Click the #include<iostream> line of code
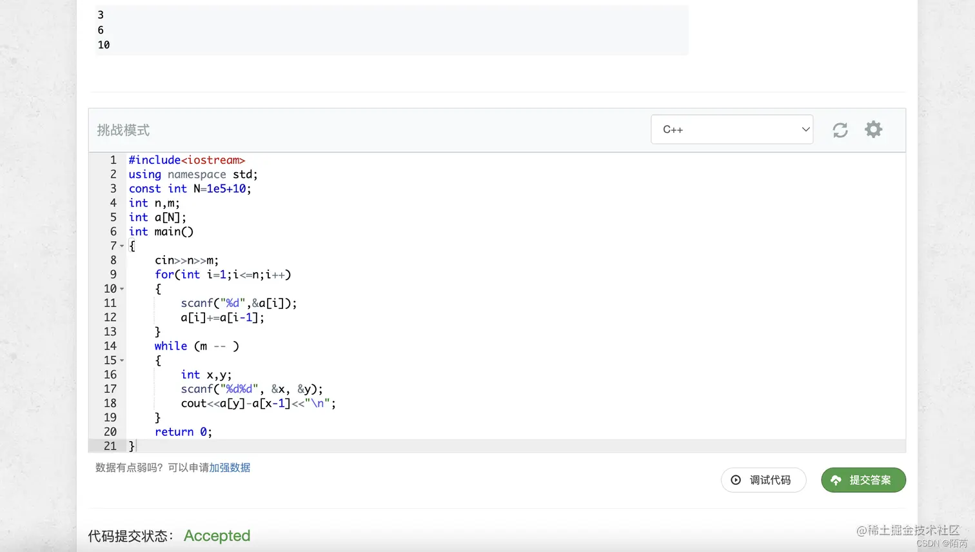Image resolution: width=975 pixels, height=552 pixels. [187, 160]
